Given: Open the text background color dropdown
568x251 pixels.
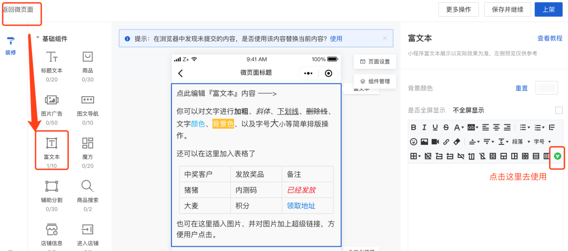Looking at the screenshot, I should pyautogui.click(x=477, y=127).
